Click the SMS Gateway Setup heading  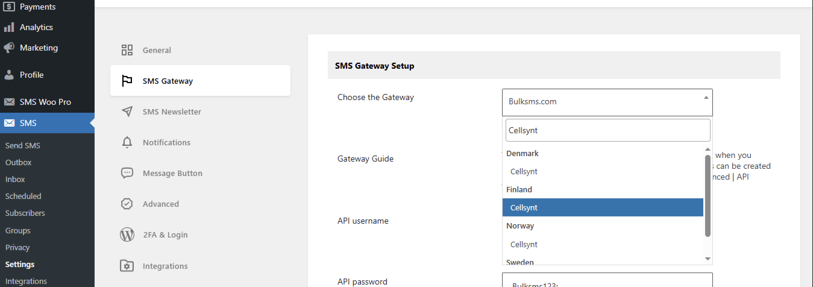pos(374,66)
